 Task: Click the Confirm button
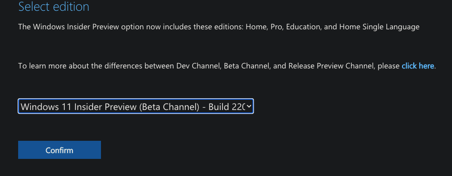tap(59, 150)
